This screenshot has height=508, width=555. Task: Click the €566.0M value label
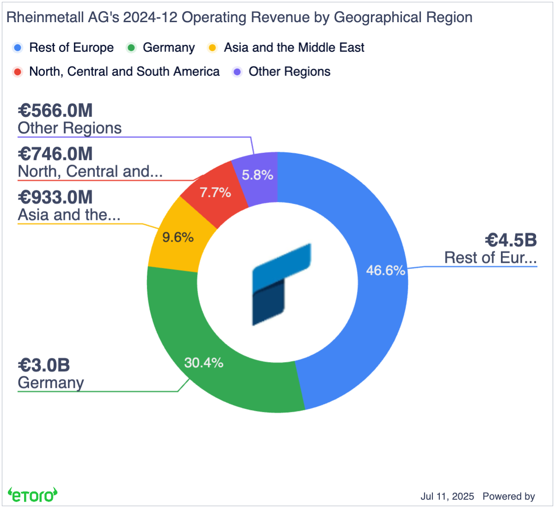[55, 110]
